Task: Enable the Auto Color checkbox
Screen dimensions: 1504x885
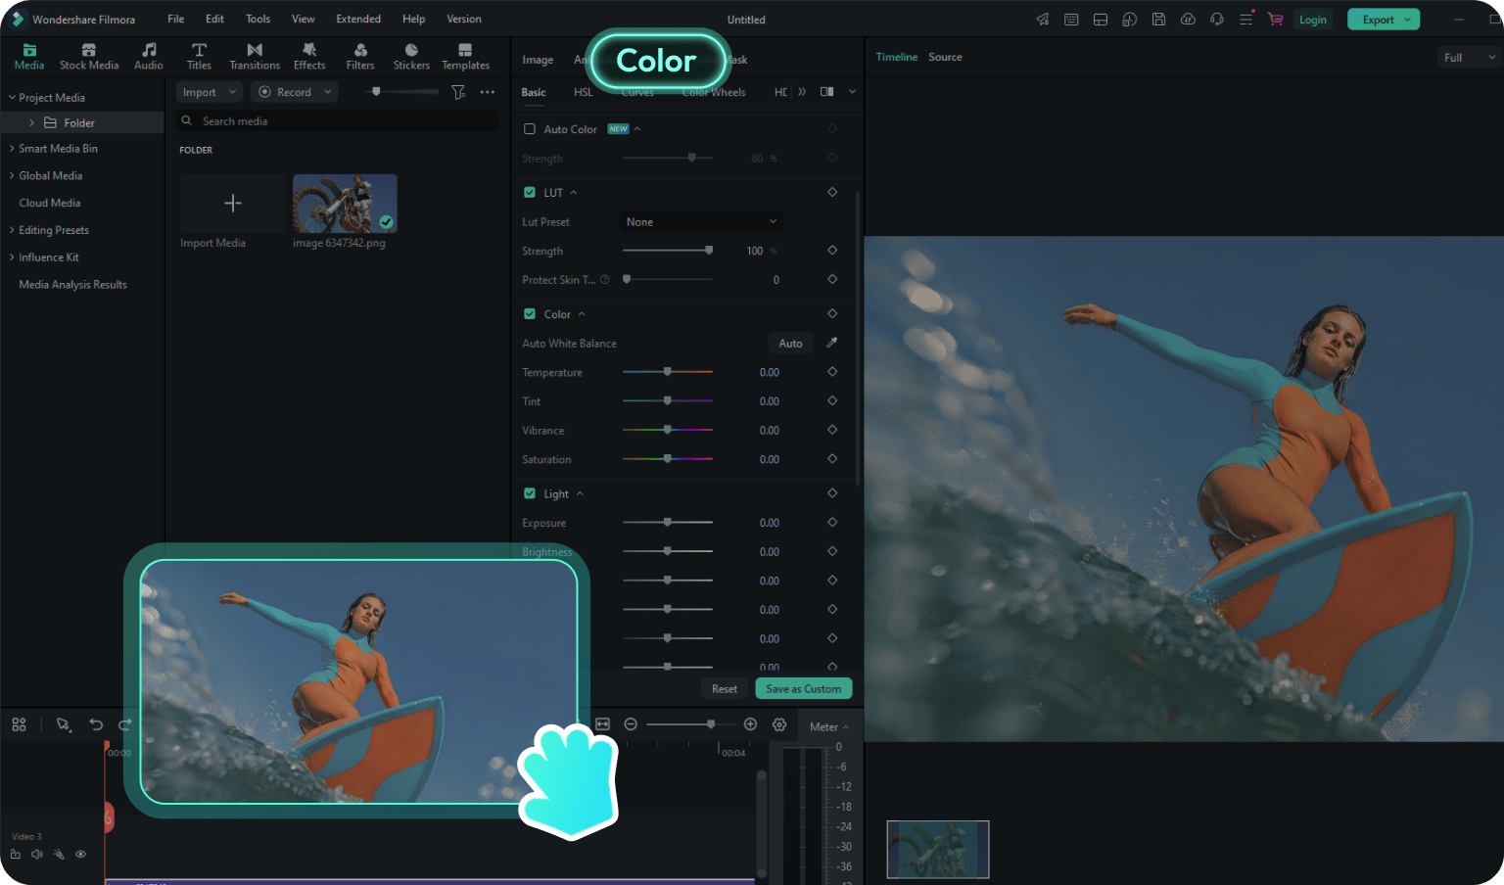Action: pyautogui.click(x=530, y=129)
